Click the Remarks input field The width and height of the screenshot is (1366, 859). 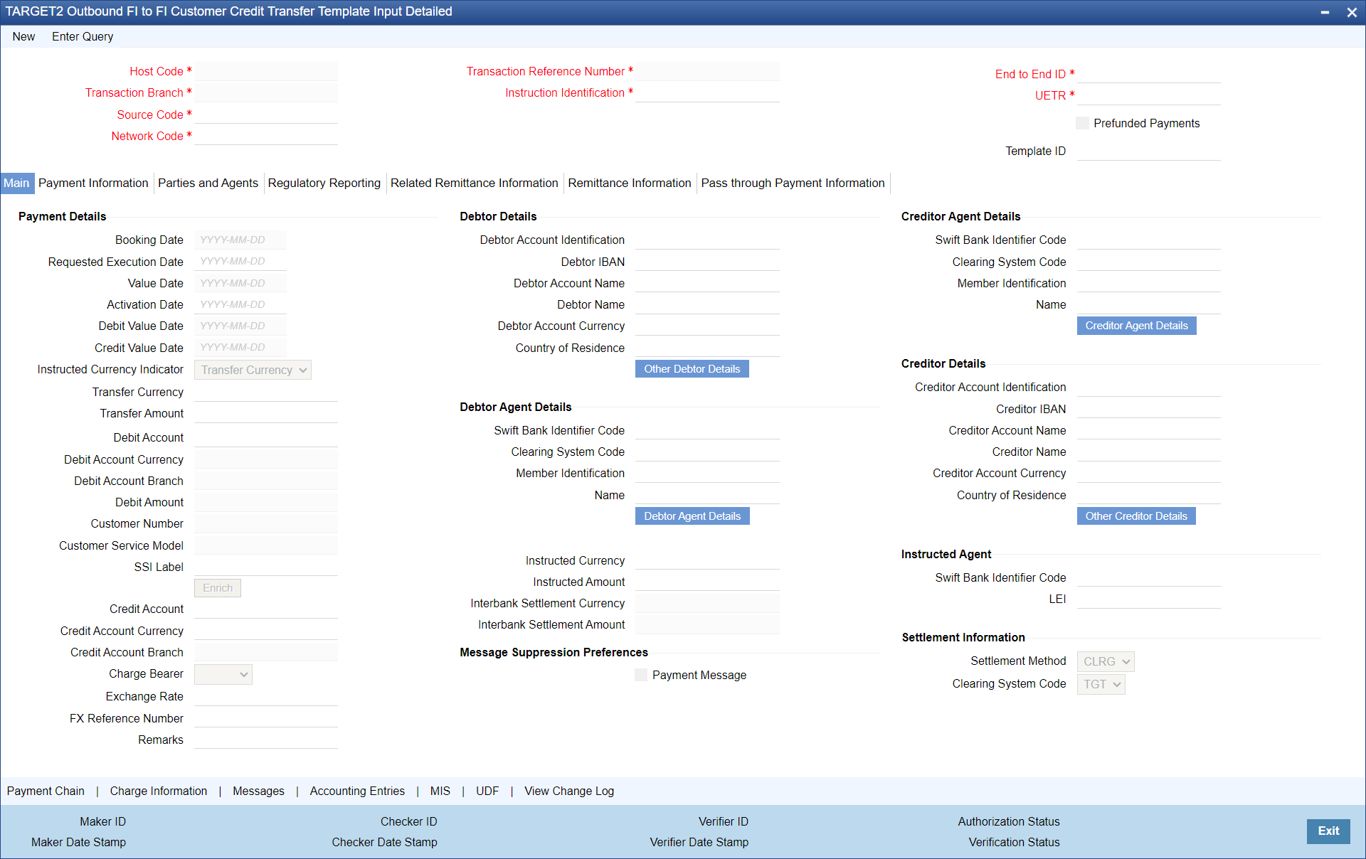point(266,740)
